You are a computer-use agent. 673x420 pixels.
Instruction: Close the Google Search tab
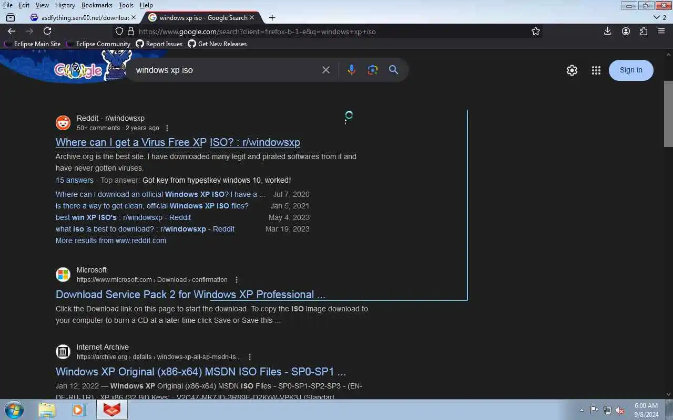(x=252, y=17)
